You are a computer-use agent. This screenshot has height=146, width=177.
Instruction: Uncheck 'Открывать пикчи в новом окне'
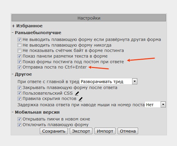point(19,119)
